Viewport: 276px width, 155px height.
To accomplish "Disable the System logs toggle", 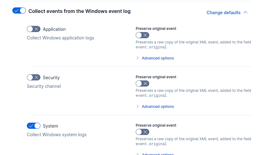I will [x=34, y=126].
